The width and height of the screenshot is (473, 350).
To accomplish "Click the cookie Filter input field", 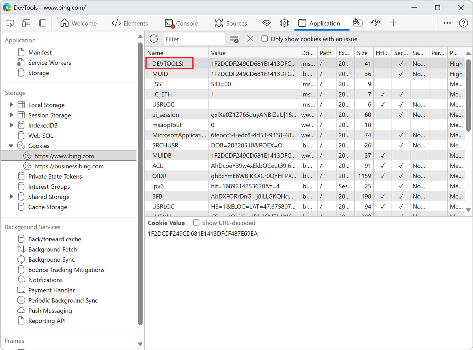I will click(193, 39).
